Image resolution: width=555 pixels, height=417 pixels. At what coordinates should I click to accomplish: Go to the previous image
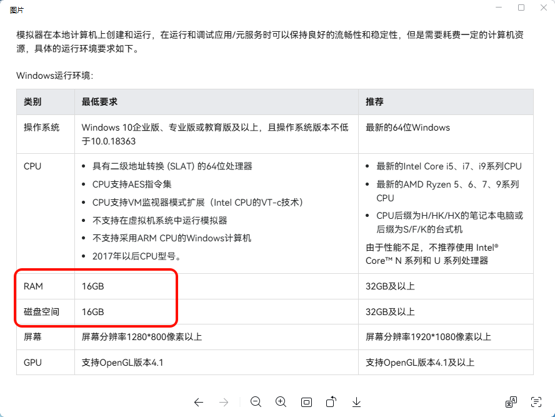click(x=199, y=402)
